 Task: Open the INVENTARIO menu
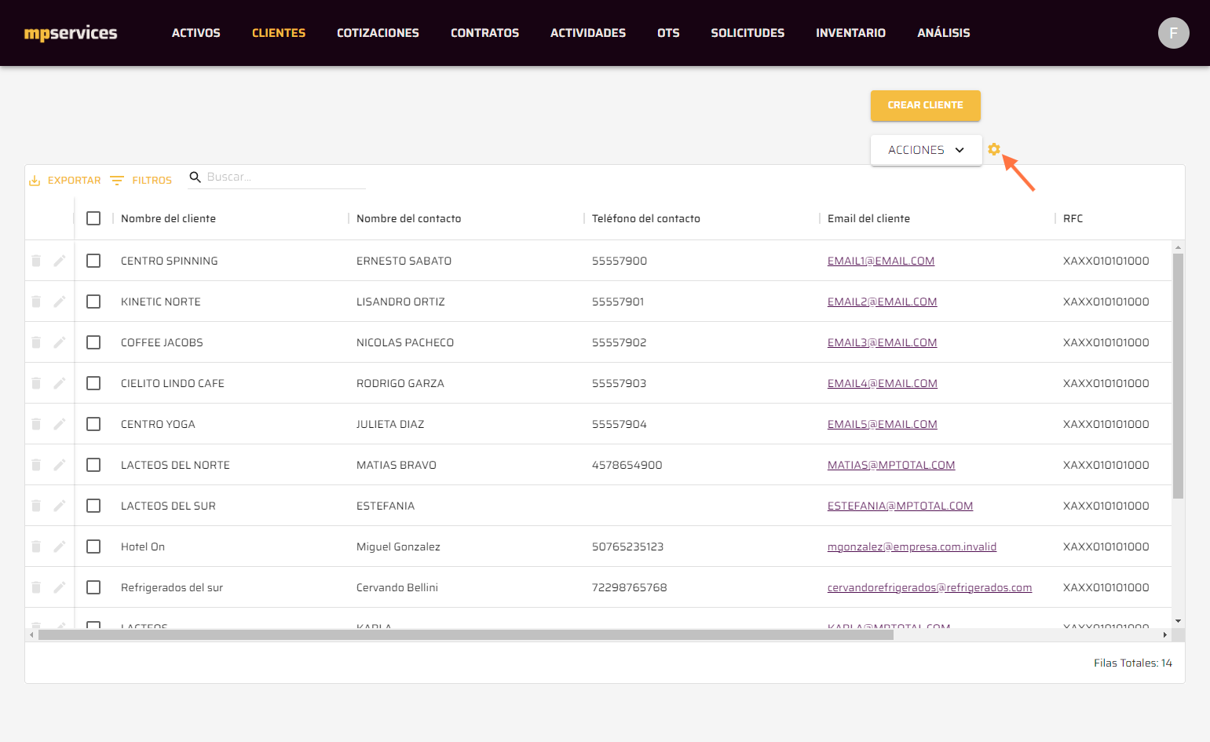click(x=850, y=33)
